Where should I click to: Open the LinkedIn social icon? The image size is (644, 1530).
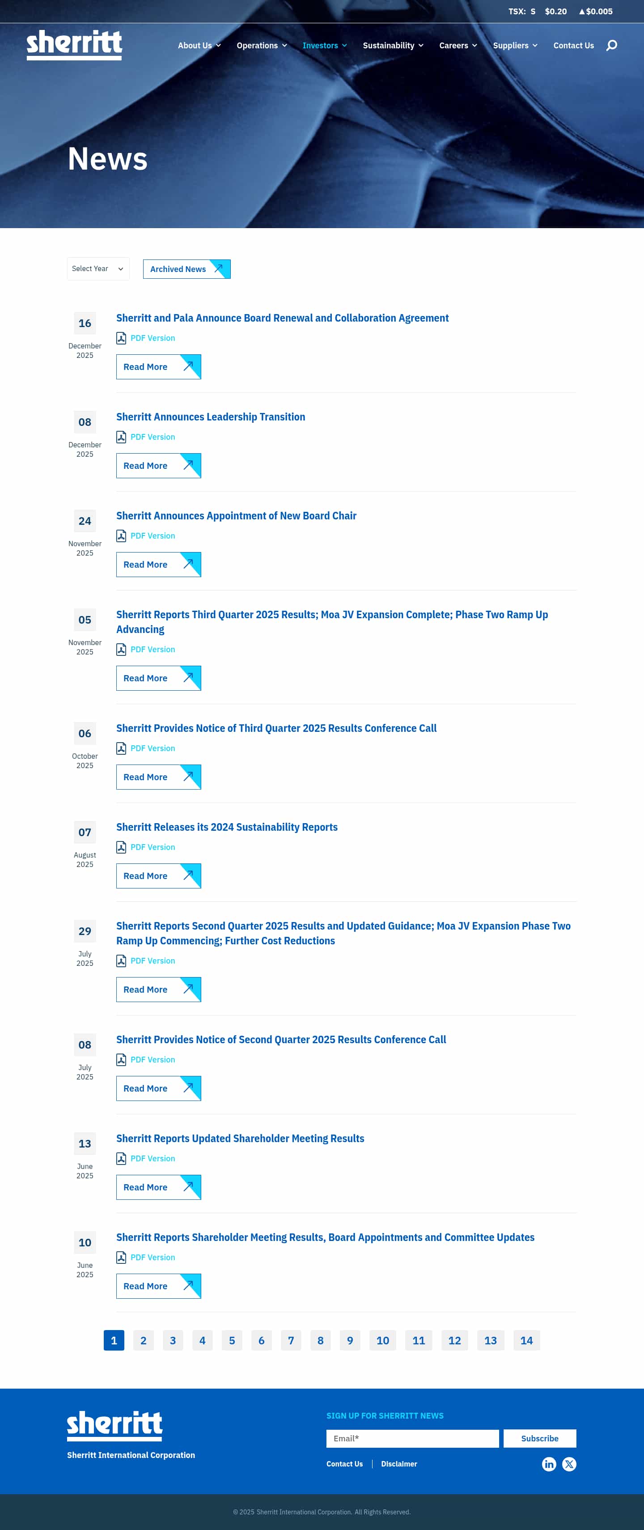coord(549,1464)
